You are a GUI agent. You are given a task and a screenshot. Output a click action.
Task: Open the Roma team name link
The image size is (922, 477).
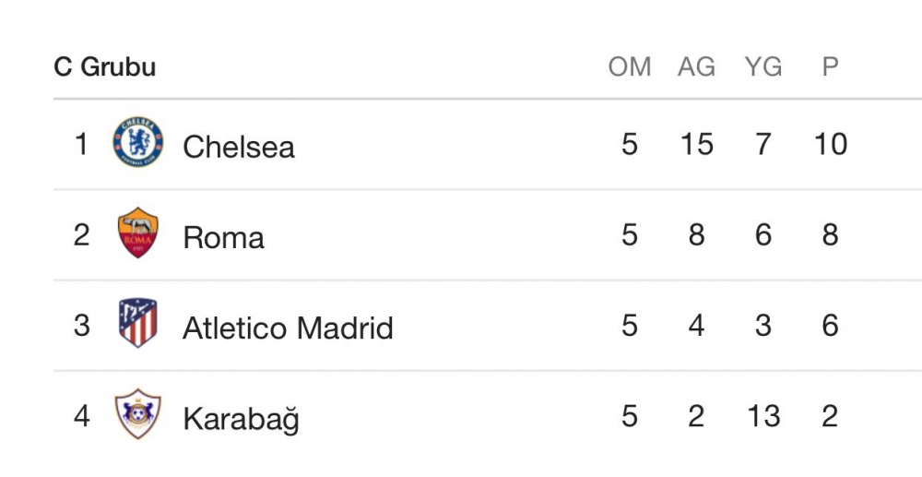pos(223,237)
